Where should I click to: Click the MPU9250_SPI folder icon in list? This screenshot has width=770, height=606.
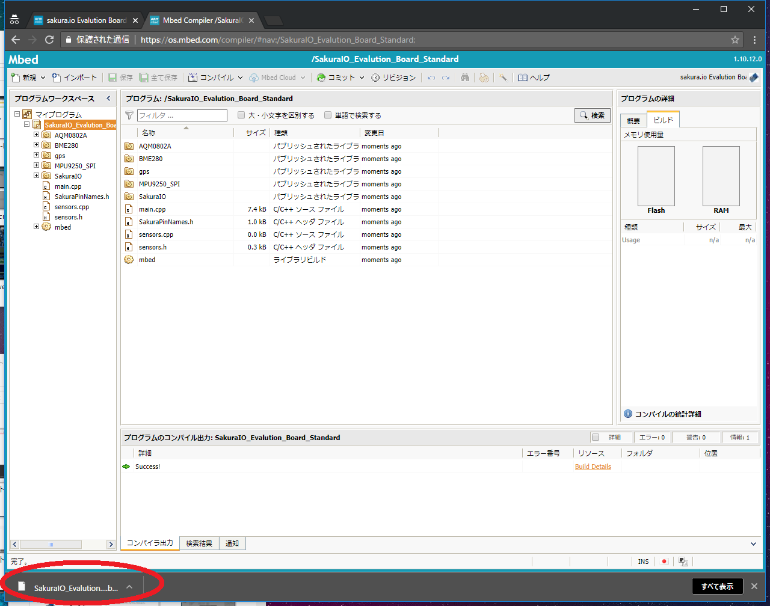pos(128,184)
